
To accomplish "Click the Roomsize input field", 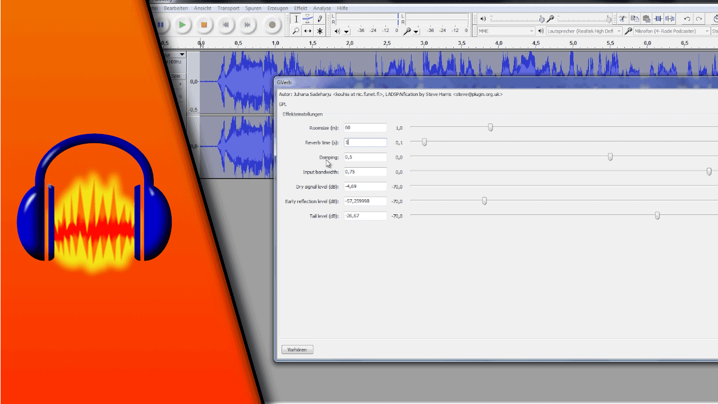I will coord(365,128).
